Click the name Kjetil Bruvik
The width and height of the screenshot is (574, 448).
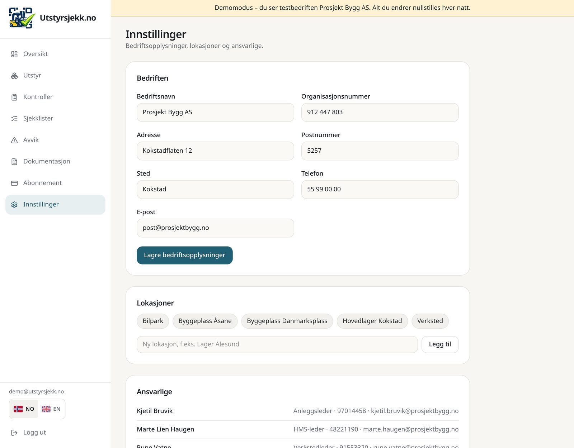coord(155,411)
